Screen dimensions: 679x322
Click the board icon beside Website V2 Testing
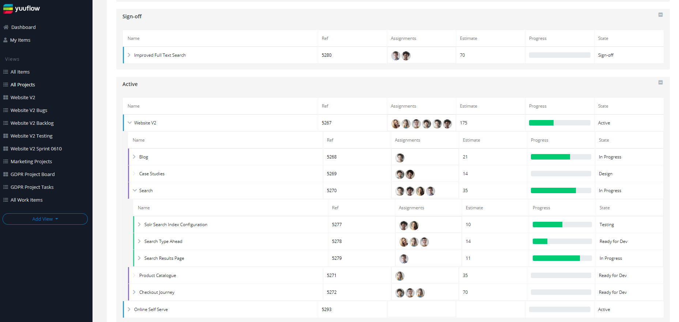click(5, 136)
